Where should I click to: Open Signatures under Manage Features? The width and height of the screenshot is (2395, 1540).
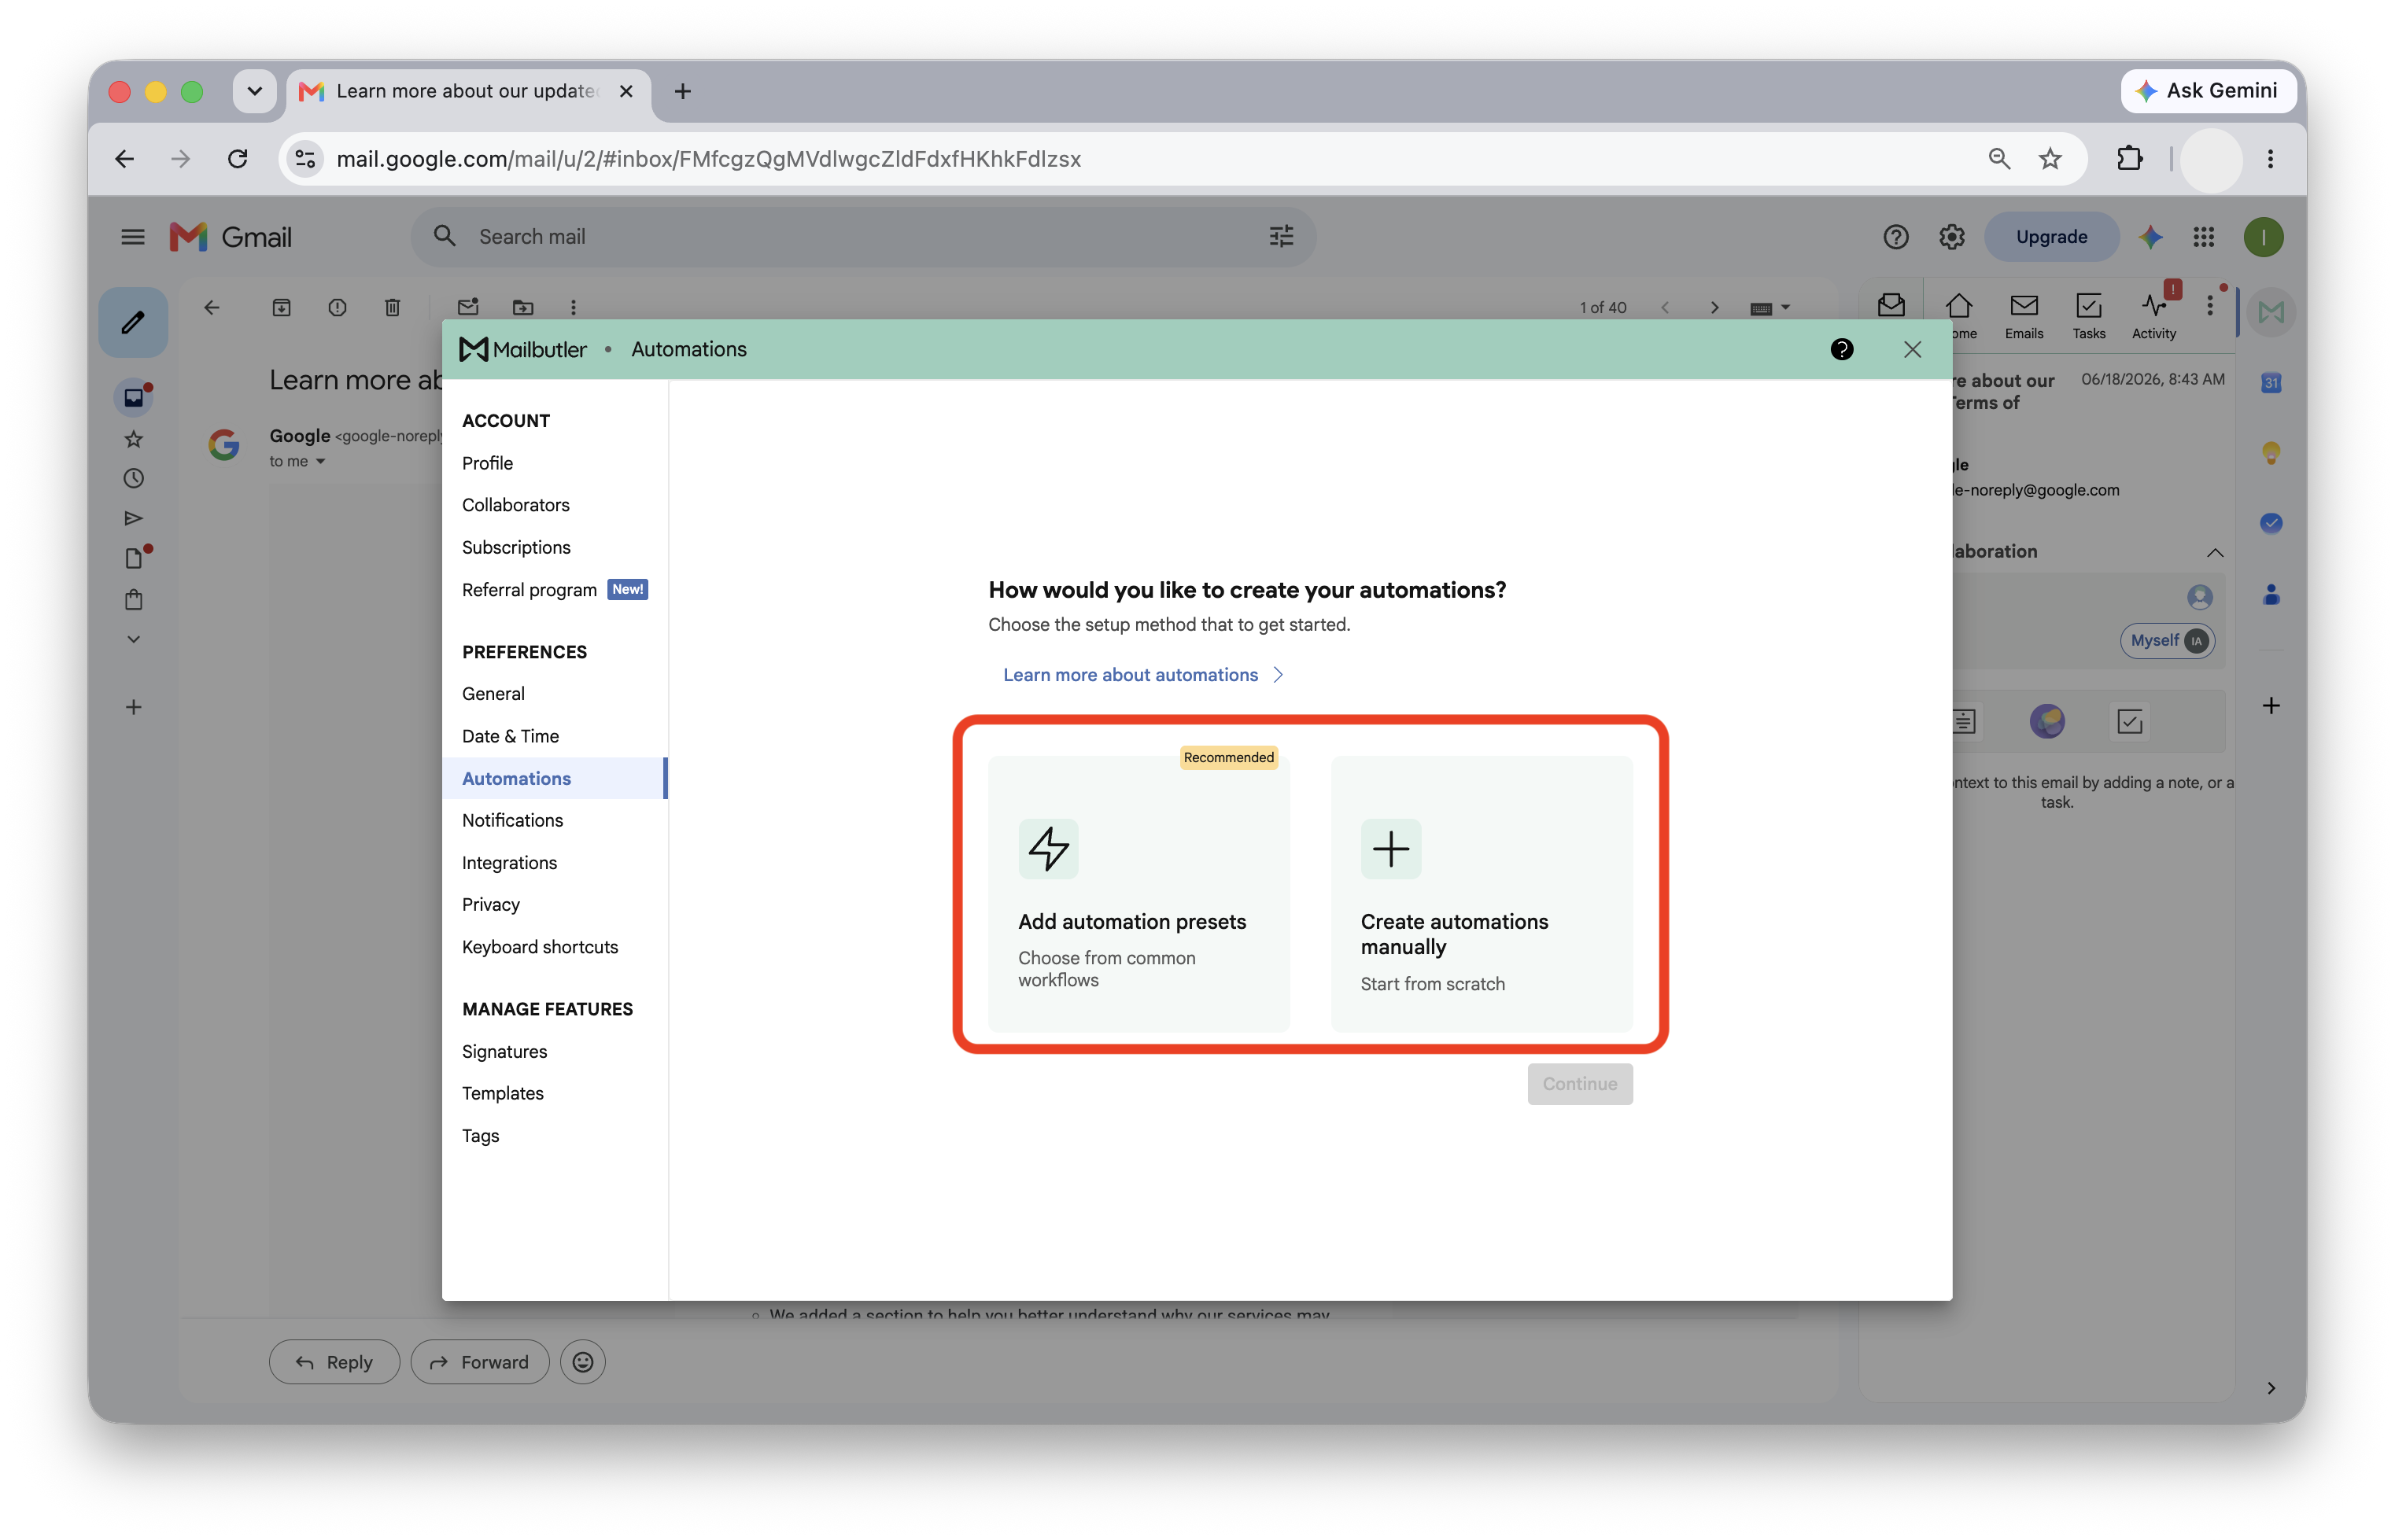504,1051
